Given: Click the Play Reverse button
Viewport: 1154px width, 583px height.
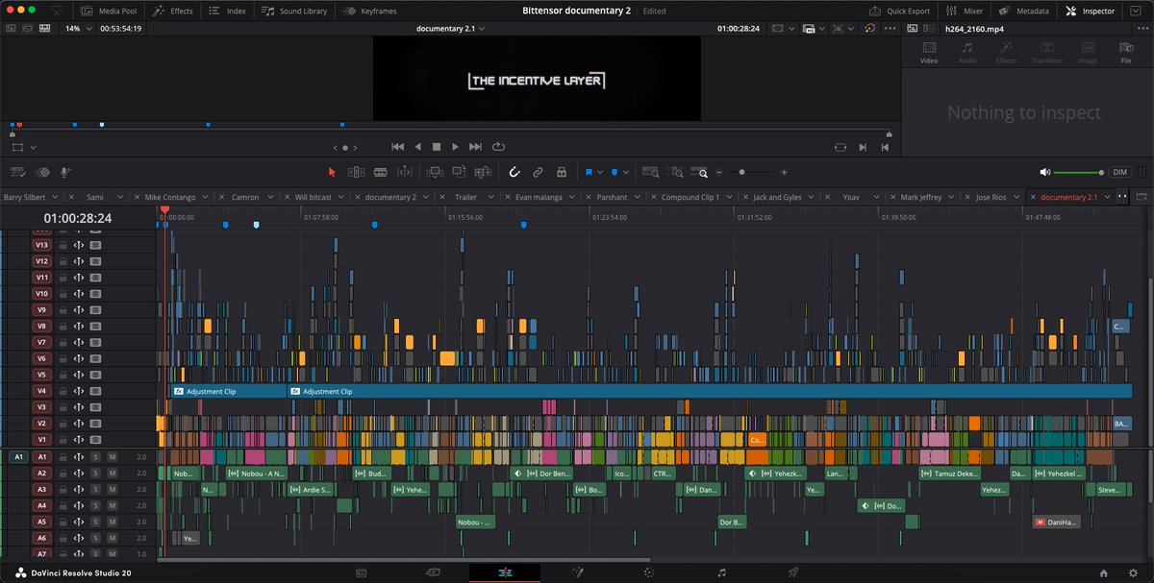Looking at the screenshot, I should pos(417,147).
